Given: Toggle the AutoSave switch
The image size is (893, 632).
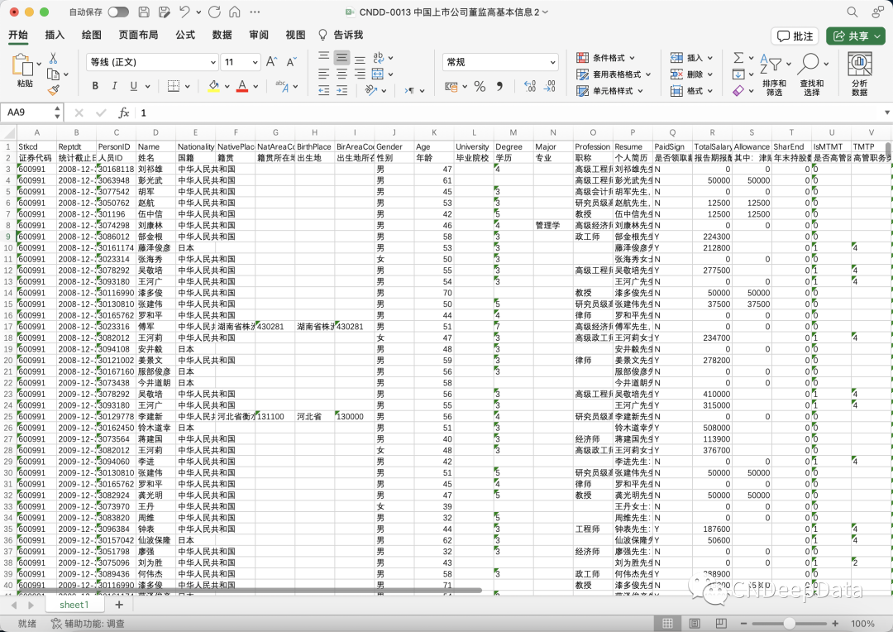Looking at the screenshot, I should pos(118,12).
